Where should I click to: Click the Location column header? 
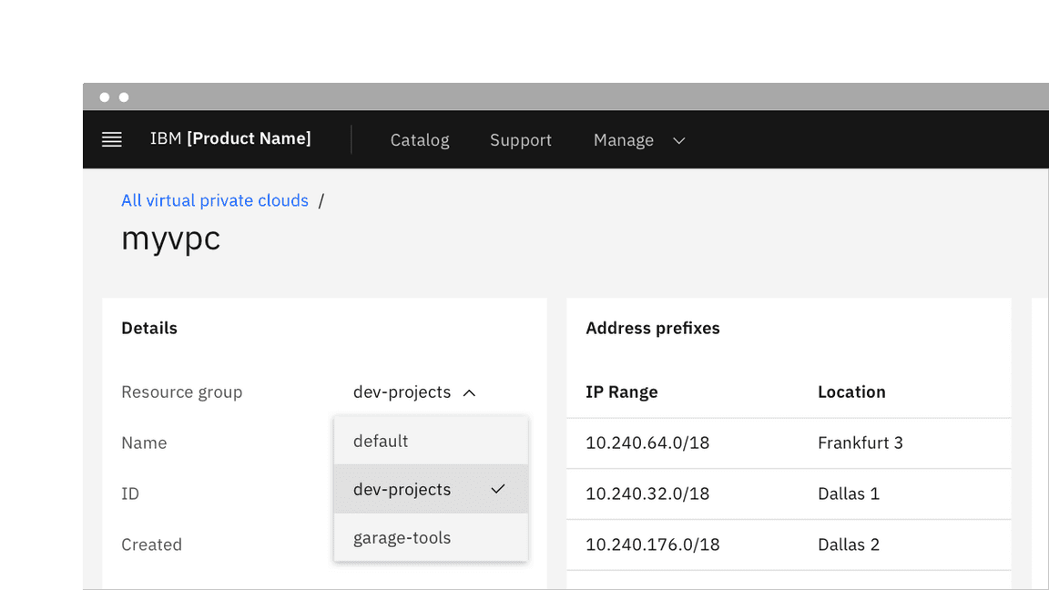point(851,392)
